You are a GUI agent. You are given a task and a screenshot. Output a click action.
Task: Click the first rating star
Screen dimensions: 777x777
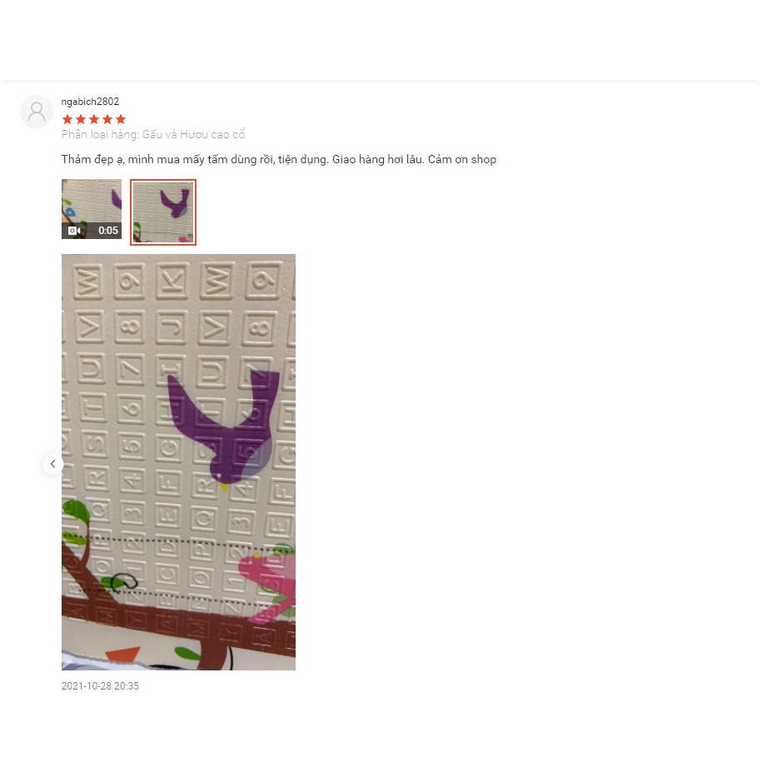67,119
